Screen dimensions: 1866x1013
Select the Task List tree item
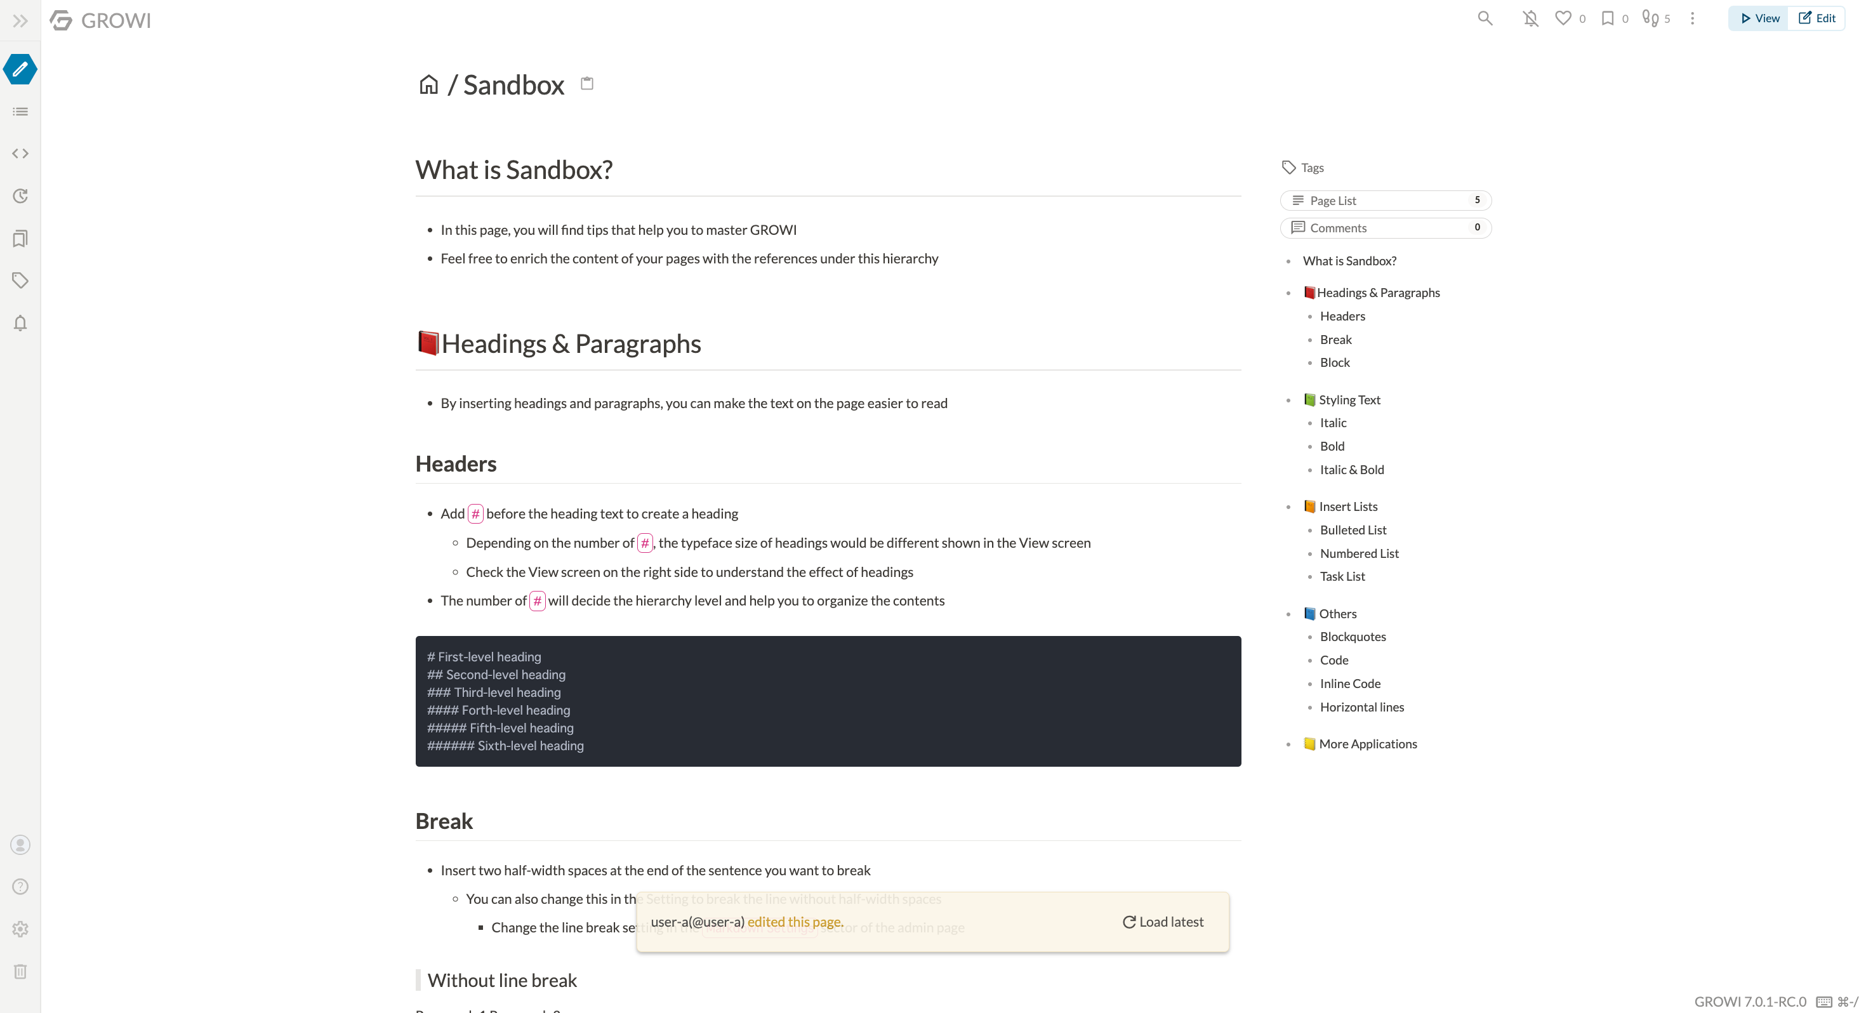[x=1342, y=575]
